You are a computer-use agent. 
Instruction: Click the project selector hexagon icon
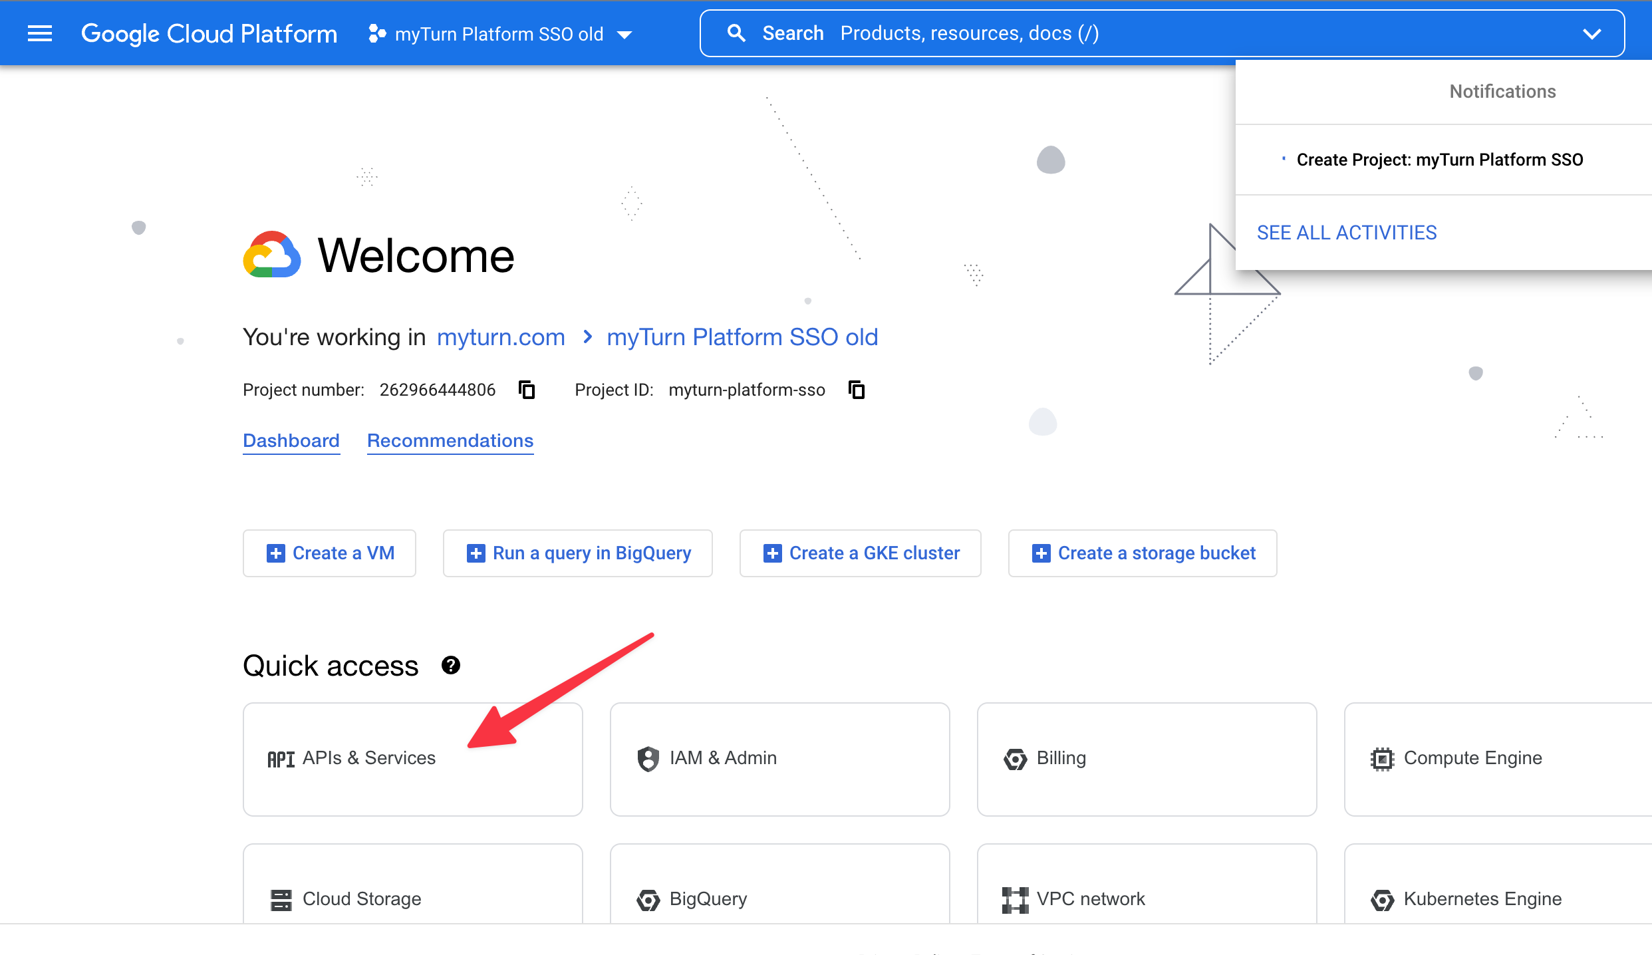(x=377, y=33)
